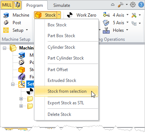Click the 4 Axis icon
The image size is (145, 135).
click(106, 14)
